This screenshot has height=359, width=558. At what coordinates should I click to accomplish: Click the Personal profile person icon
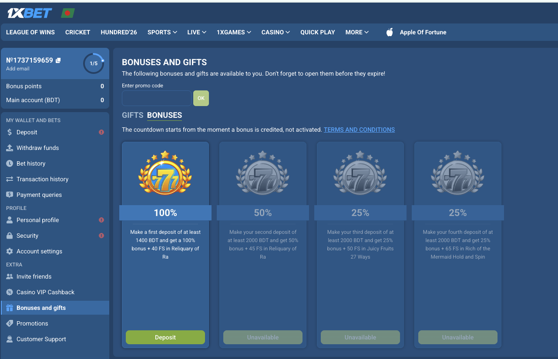[x=10, y=220]
